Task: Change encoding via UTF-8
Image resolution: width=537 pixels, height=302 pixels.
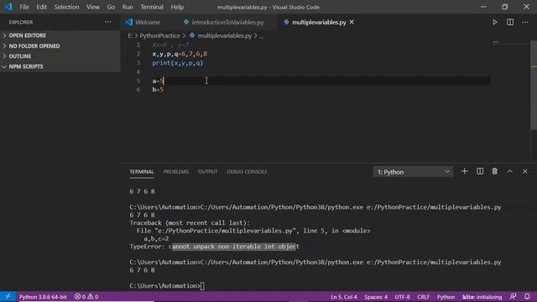Action: point(402,297)
